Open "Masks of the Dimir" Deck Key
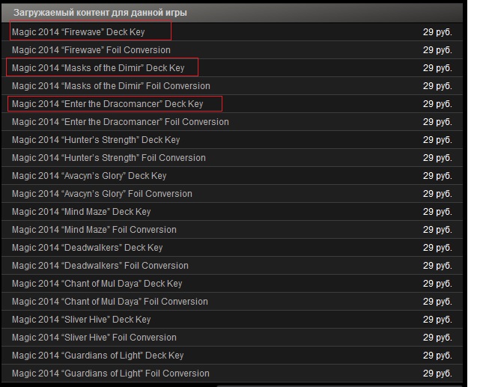 [98, 68]
